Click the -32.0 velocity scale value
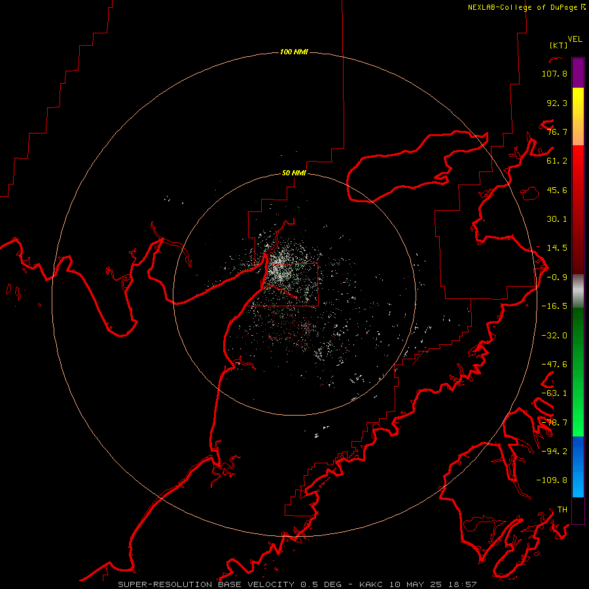589x589 pixels. pyautogui.click(x=554, y=336)
